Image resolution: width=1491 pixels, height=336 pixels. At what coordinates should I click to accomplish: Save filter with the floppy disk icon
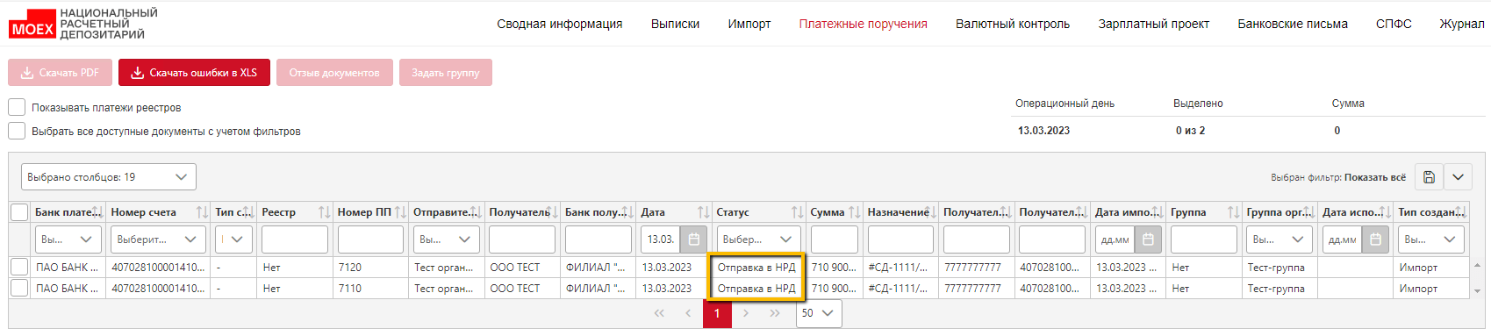point(1429,177)
